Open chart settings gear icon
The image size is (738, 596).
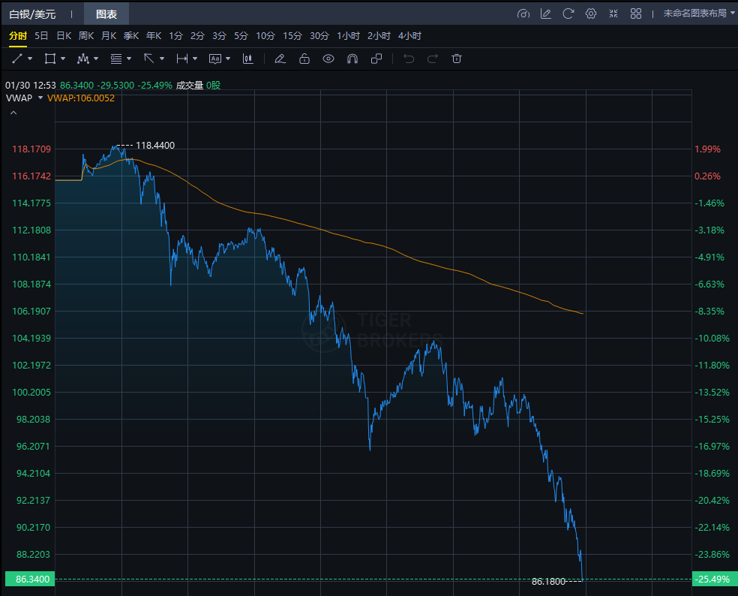click(x=591, y=14)
